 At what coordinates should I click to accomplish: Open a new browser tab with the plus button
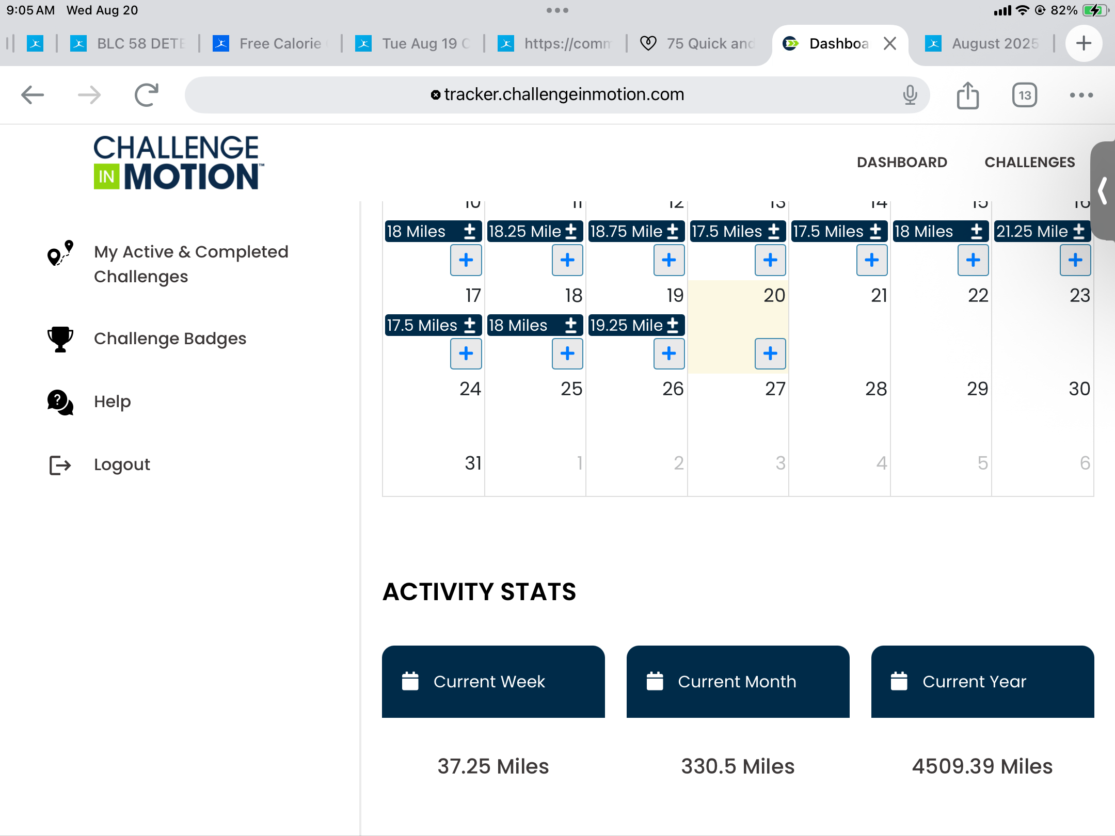[1084, 43]
